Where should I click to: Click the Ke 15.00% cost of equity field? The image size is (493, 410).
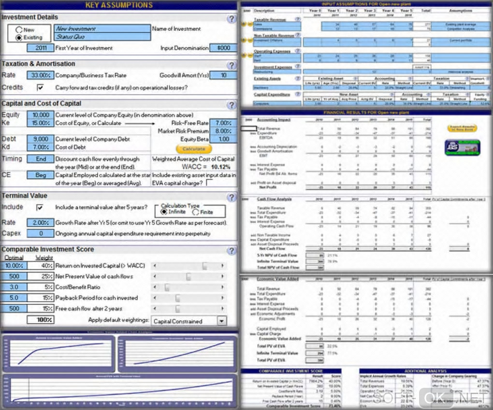41,123
